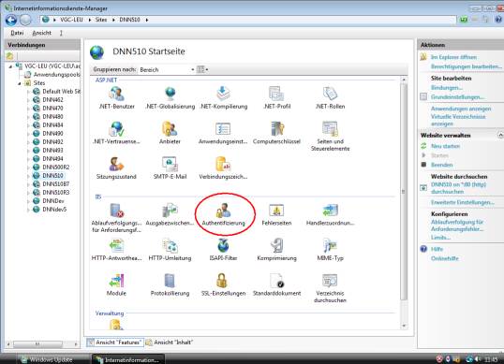Viewport: 504px width, 364px height.
Task: Click Bindungen link
Action: point(447,88)
